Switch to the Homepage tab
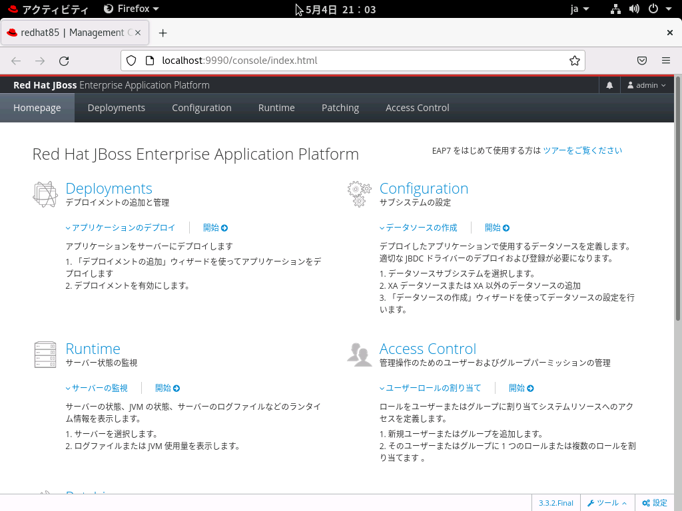The height and width of the screenshot is (511, 682). 37,108
